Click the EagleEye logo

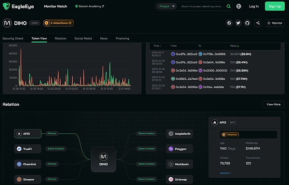18,6
